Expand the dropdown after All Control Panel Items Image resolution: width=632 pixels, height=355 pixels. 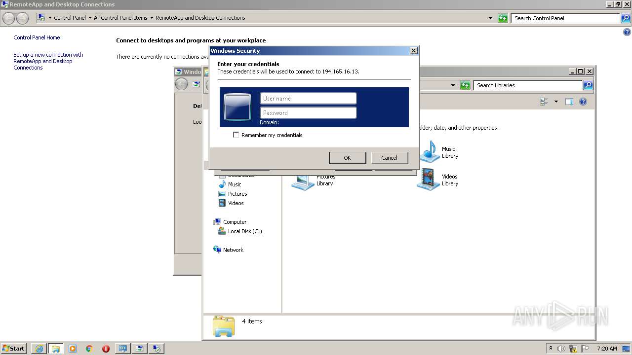point(152,18)
